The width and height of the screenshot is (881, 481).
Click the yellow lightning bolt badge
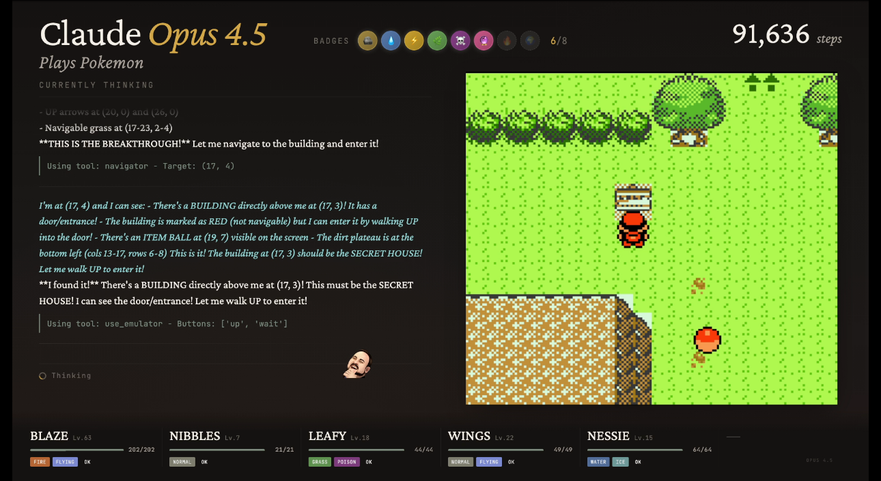point(414,41)
